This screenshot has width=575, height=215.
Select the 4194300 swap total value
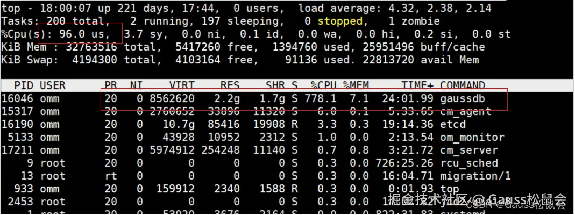95,60
